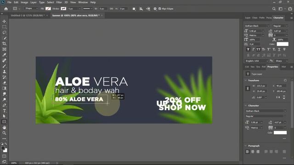Click the Search magnifier icon

pos(274,9)
